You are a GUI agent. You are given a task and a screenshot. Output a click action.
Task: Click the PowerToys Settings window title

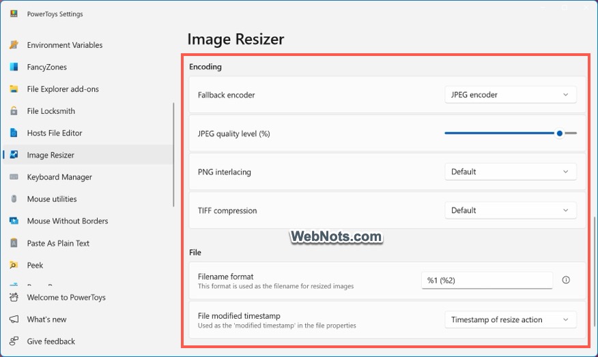pyautogui.click(x=55, y=14)
